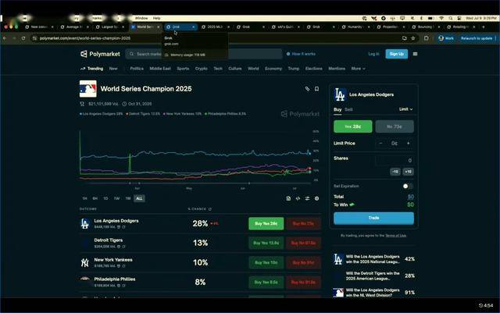500x313 pixels.
Task: Click the Los Angeles Dodgers logo in outcomes list
Action: coord(84,223)
